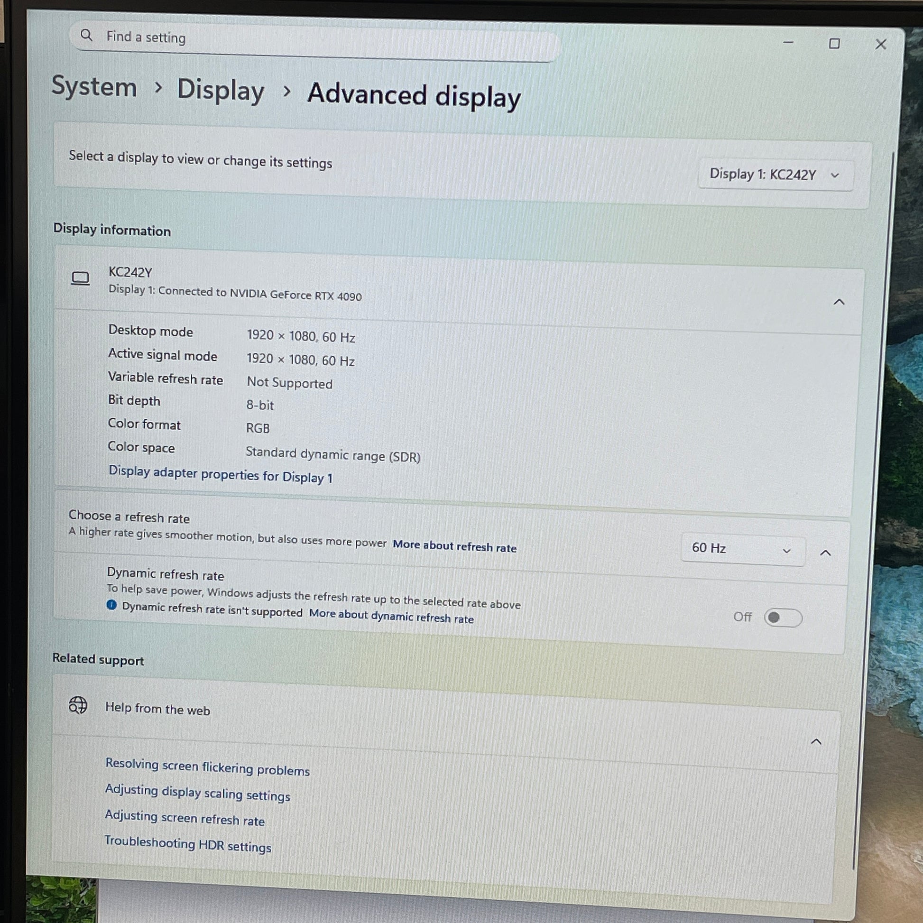
Task: Open Display adapter properties for Display 1
Action: 220,474
